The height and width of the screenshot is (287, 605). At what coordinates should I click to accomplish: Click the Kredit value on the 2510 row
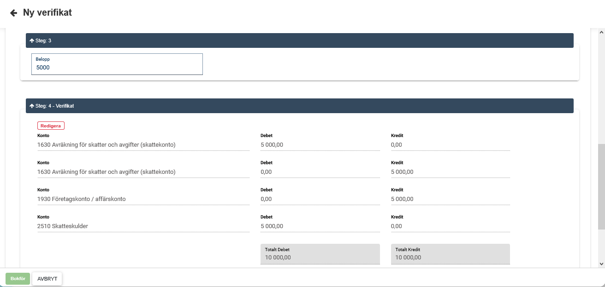click(x=450, y=226)
